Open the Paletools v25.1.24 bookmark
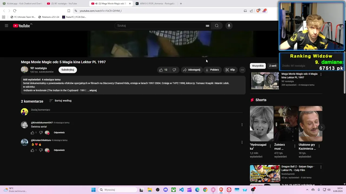Image resolution: width=346 pixels, height=194 pixels. coord(49,17)
